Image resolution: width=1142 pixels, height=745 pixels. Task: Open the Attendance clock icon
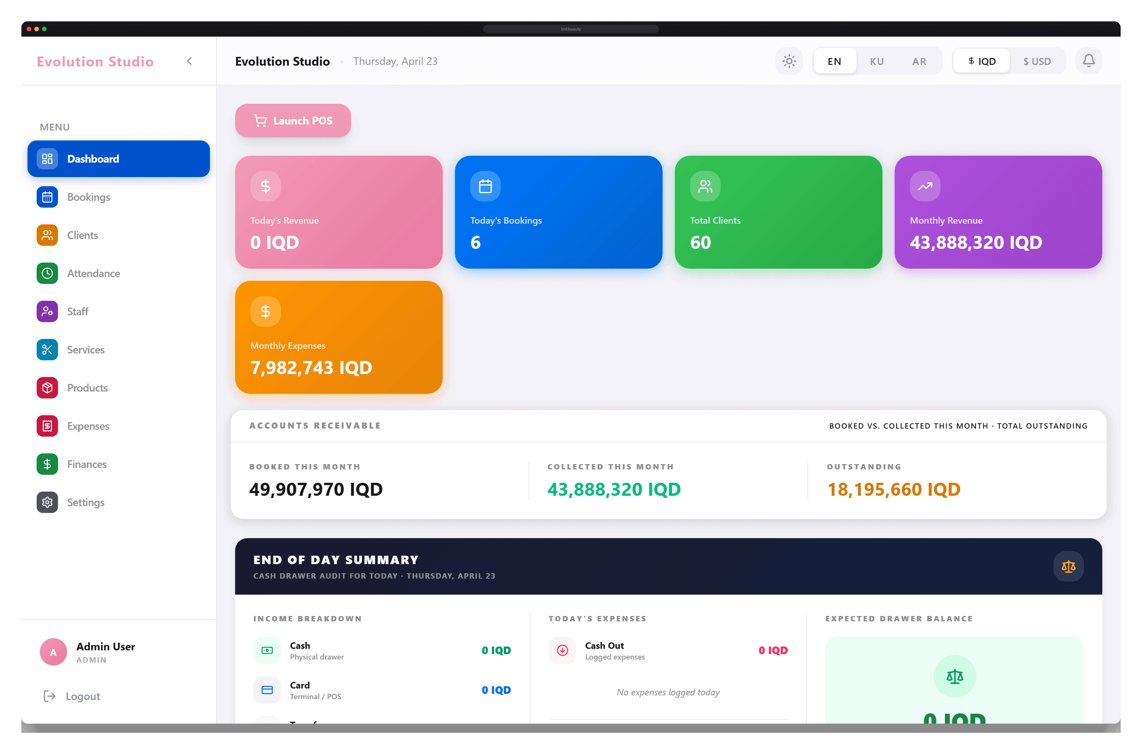(47, 273)
